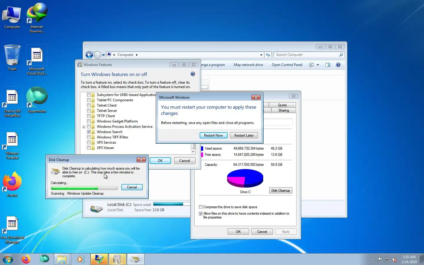Screen dimensions: 424x265
Task: Click the magenta Free space color swatch
Action: tap(202, 155)
